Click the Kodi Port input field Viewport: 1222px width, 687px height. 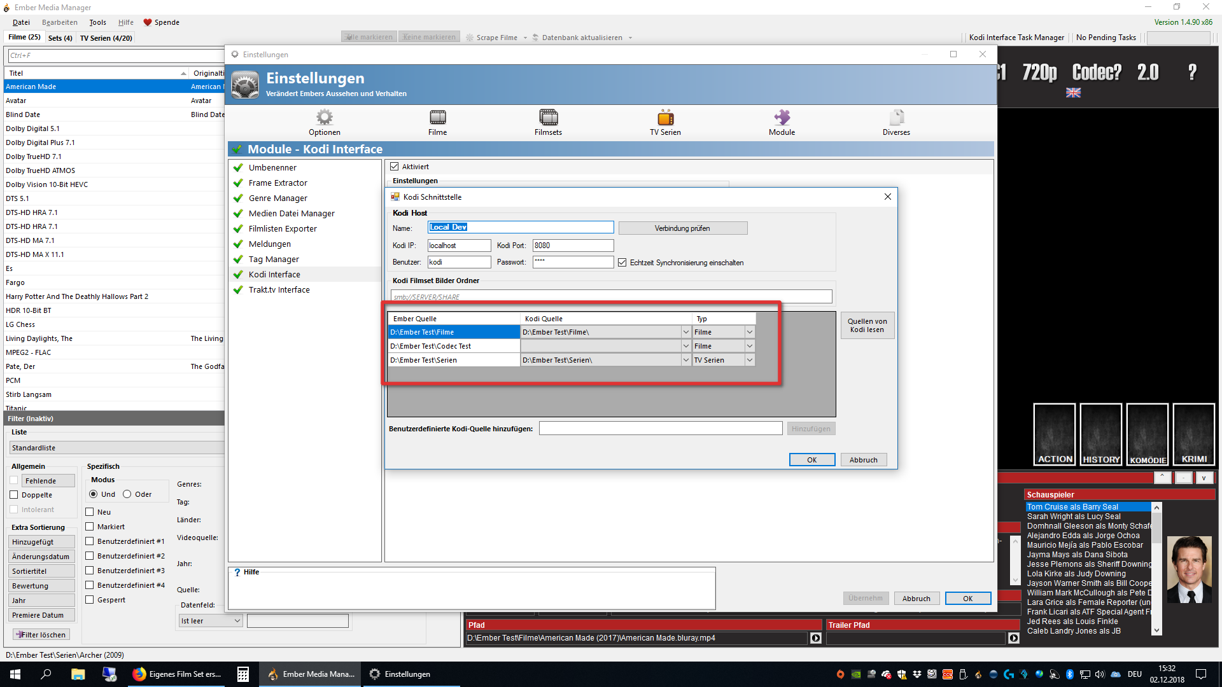573,246
